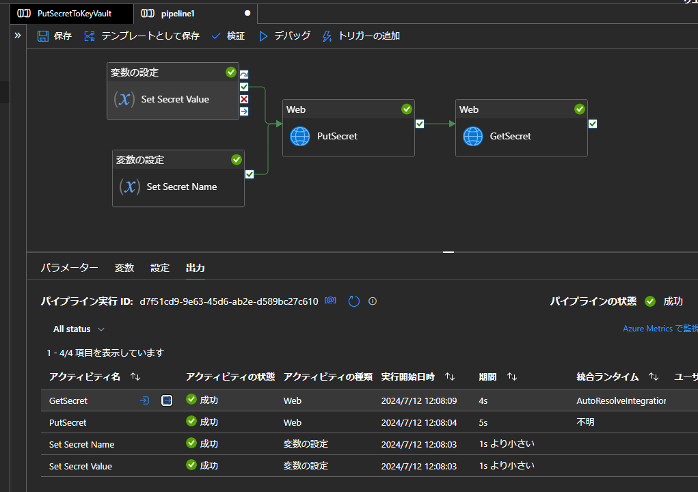Viewport: 698px width, 492px height.
Task: Click the panel resize handle above output
Action: [x=448, y=251]
